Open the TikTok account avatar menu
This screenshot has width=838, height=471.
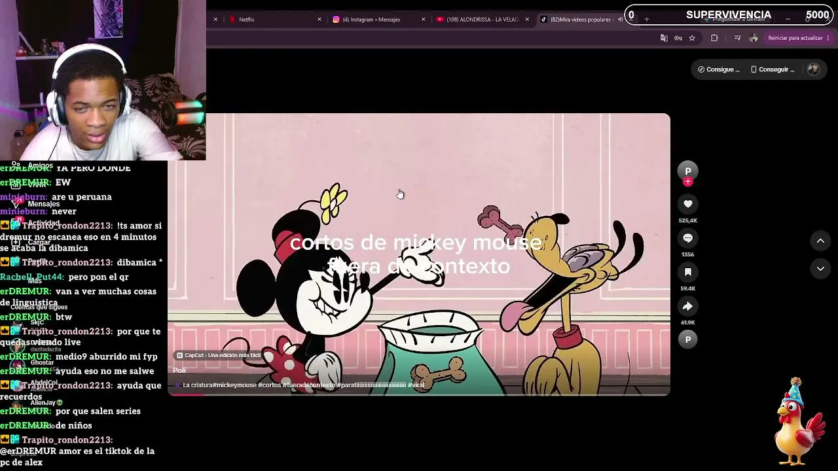click(x=813, y=69)
